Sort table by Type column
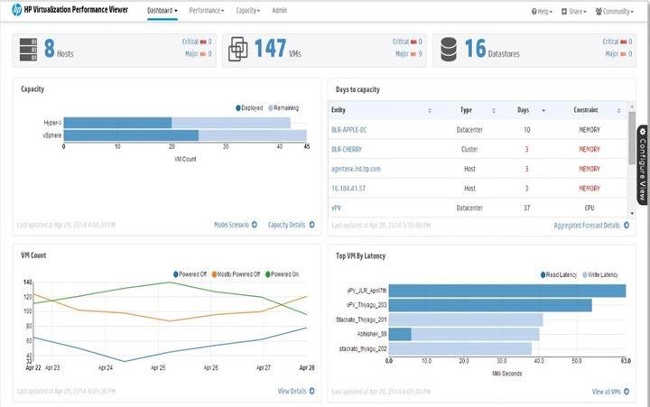 (466, 110)
